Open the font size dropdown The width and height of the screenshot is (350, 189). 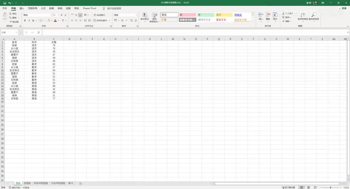[58, 15]
